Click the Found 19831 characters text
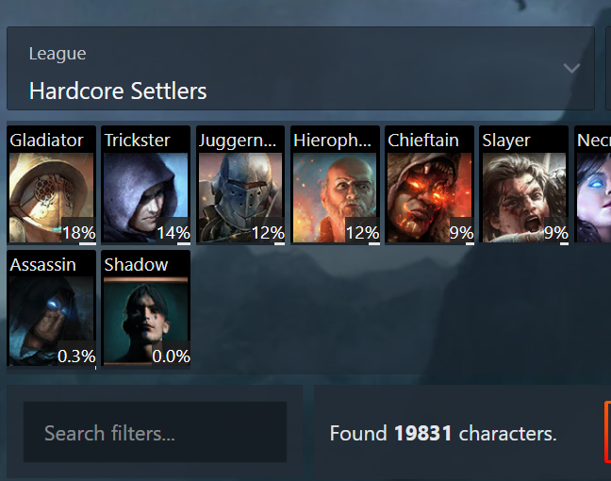 point(443,434)
